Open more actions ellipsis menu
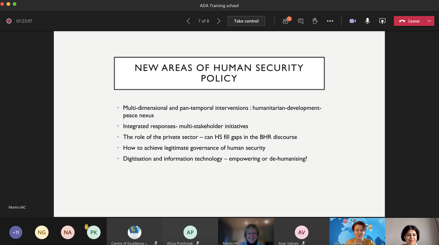439x245 pixels. [330, 21]
